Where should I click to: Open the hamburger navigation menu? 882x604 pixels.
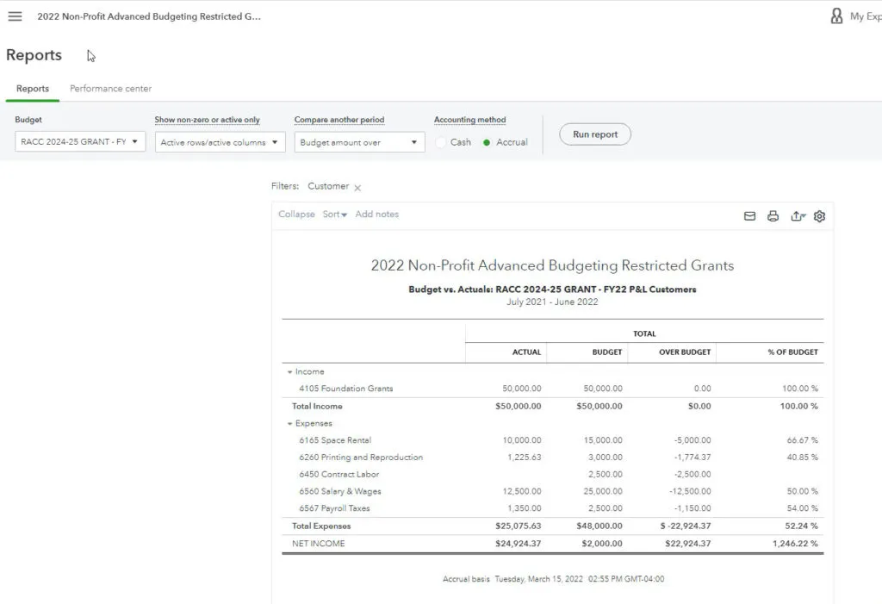pyautogui.click(x=15, y=16)
